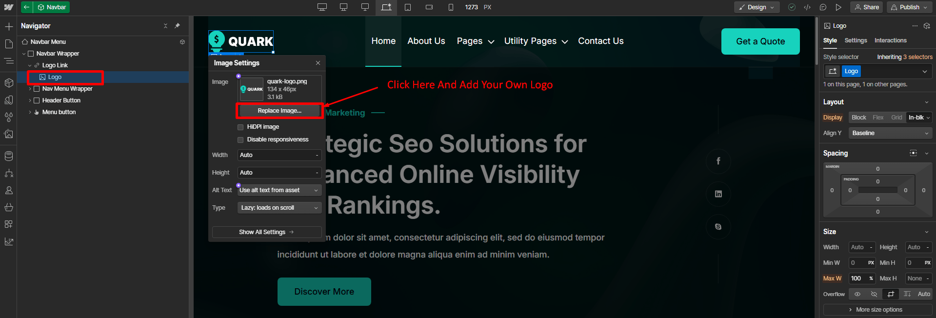Open the Add Elements panel plus icon
The width and height of the screenshot is (936, 318).
point(9,26)
